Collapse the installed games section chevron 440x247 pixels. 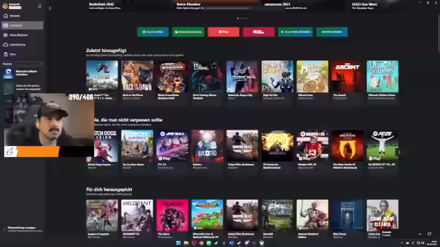click(41, 64)
